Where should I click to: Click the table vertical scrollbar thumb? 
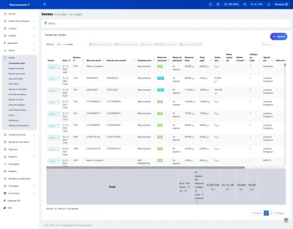click(285, 65)
